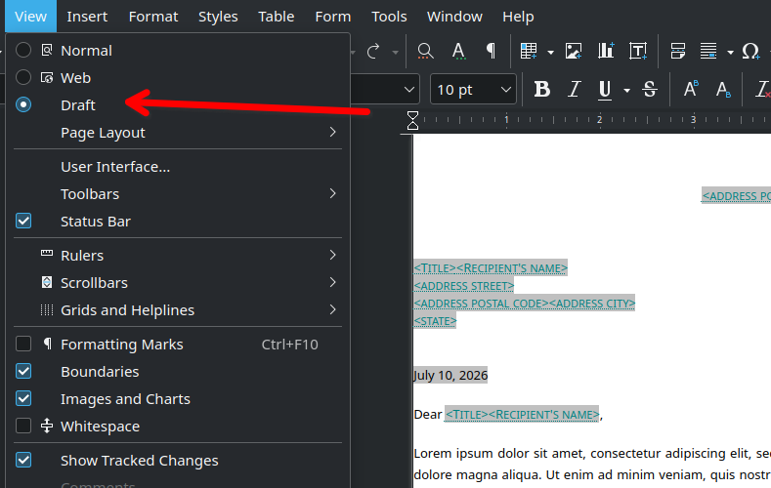
Task: Expand the Toolbars submenu
Action: pos(178,194)
